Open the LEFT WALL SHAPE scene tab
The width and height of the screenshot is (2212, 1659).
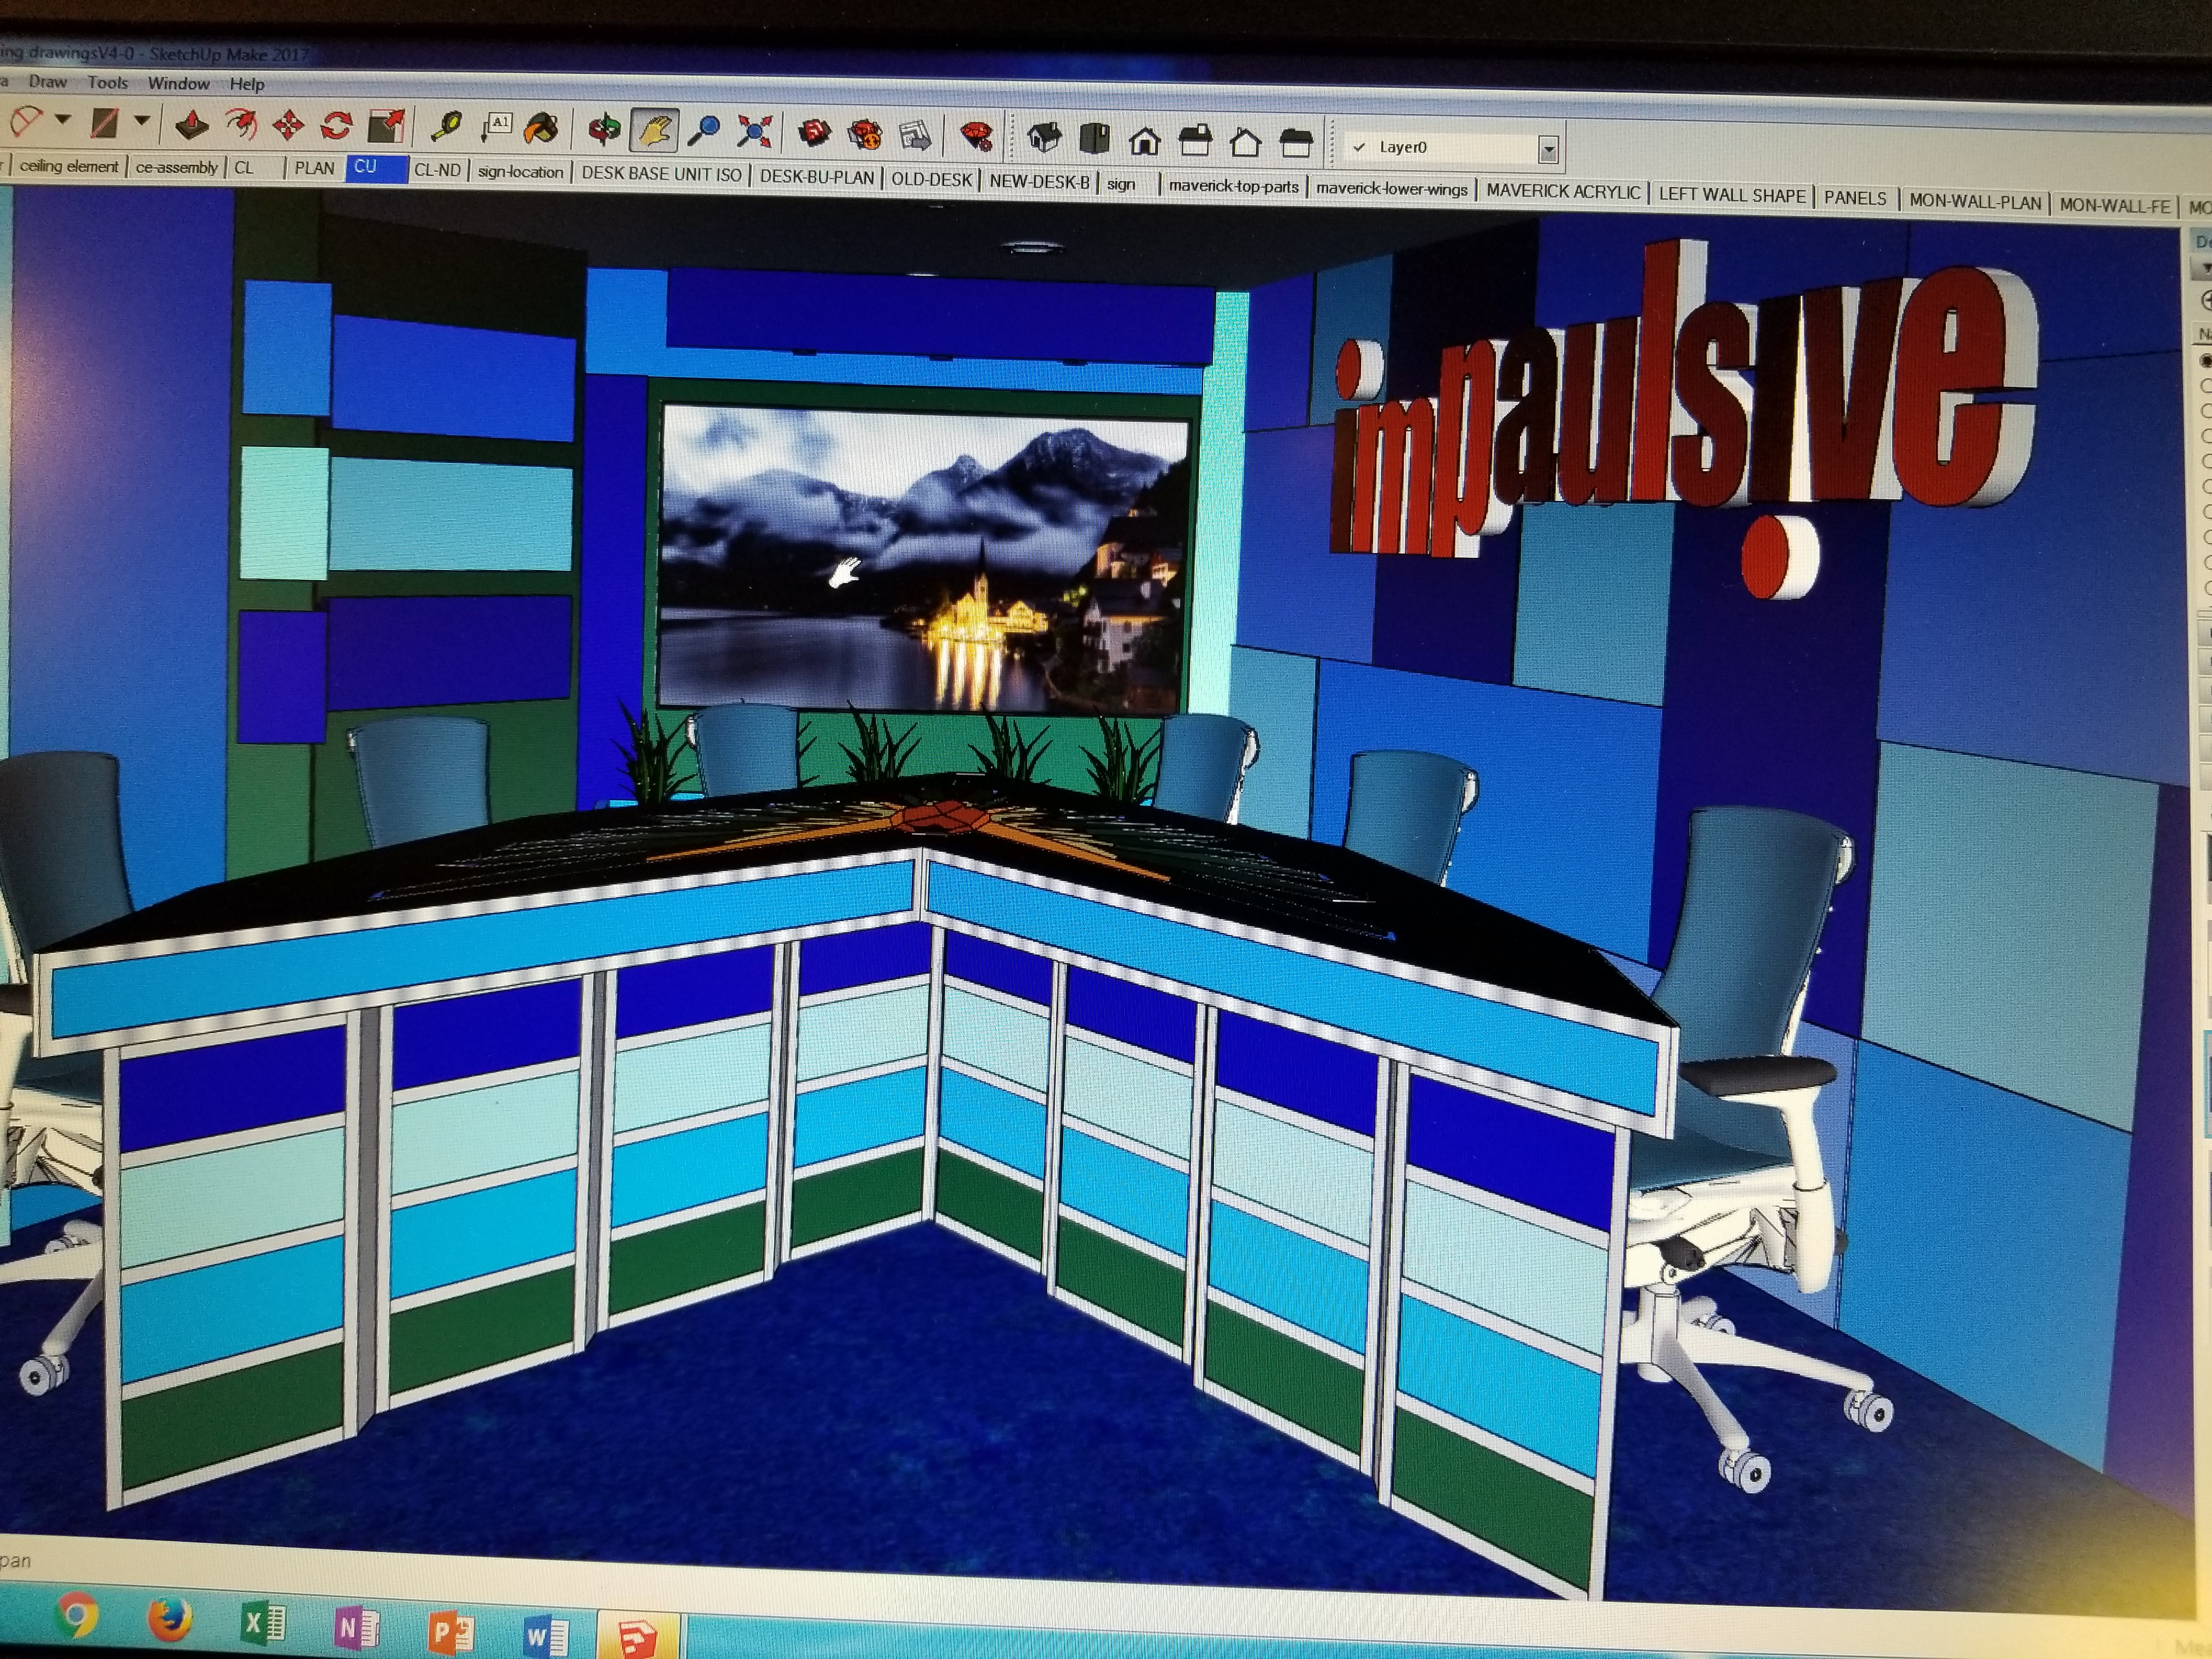pyautogui.click(x=1732, y=196)
